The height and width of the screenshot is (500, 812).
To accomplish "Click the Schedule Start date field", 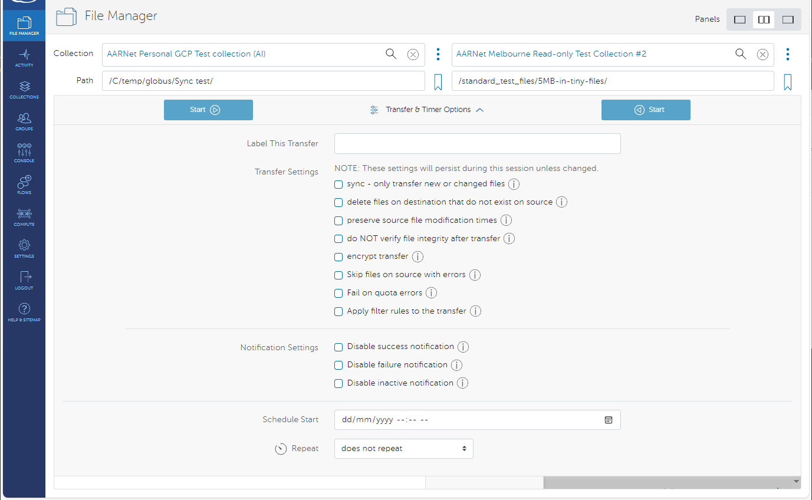I will click(x=478, y=420).
